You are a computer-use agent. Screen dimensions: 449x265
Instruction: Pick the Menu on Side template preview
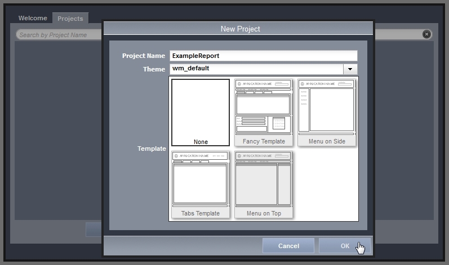pos(327,108)
